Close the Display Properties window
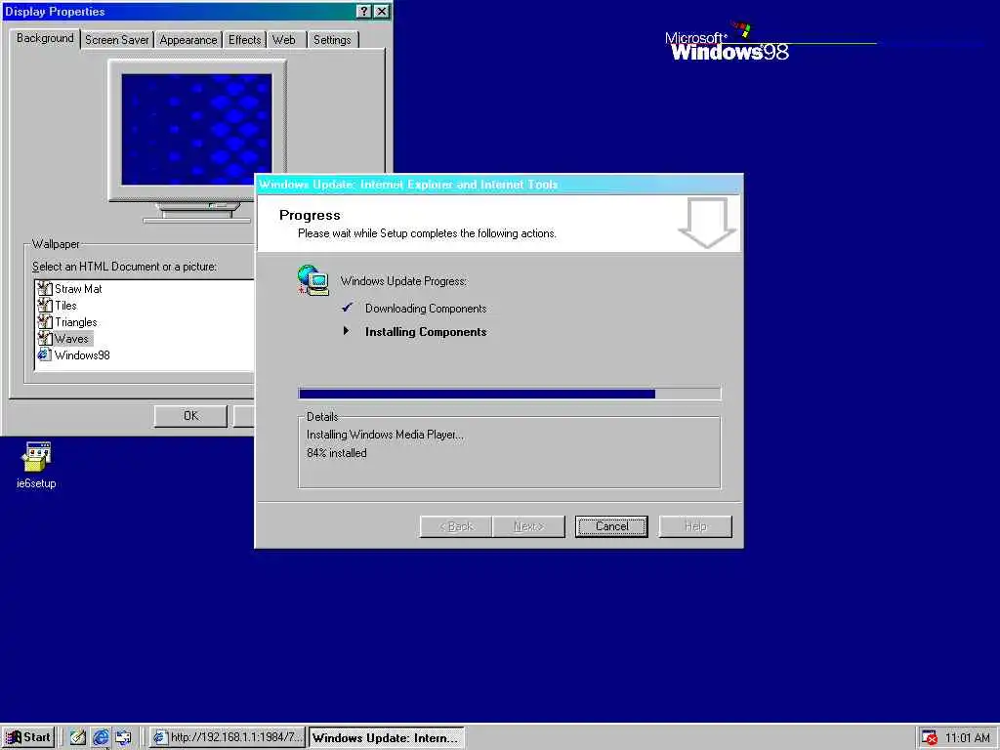 (382, 11)
